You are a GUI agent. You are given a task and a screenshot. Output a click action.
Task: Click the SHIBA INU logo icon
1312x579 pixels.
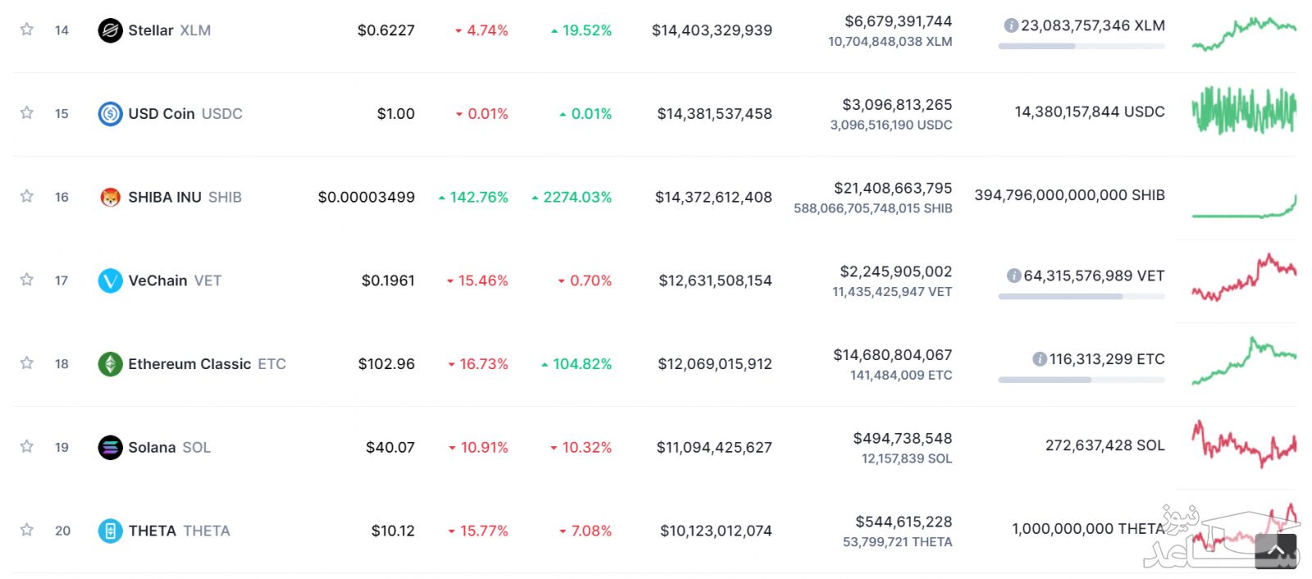(x=110, y=197)
